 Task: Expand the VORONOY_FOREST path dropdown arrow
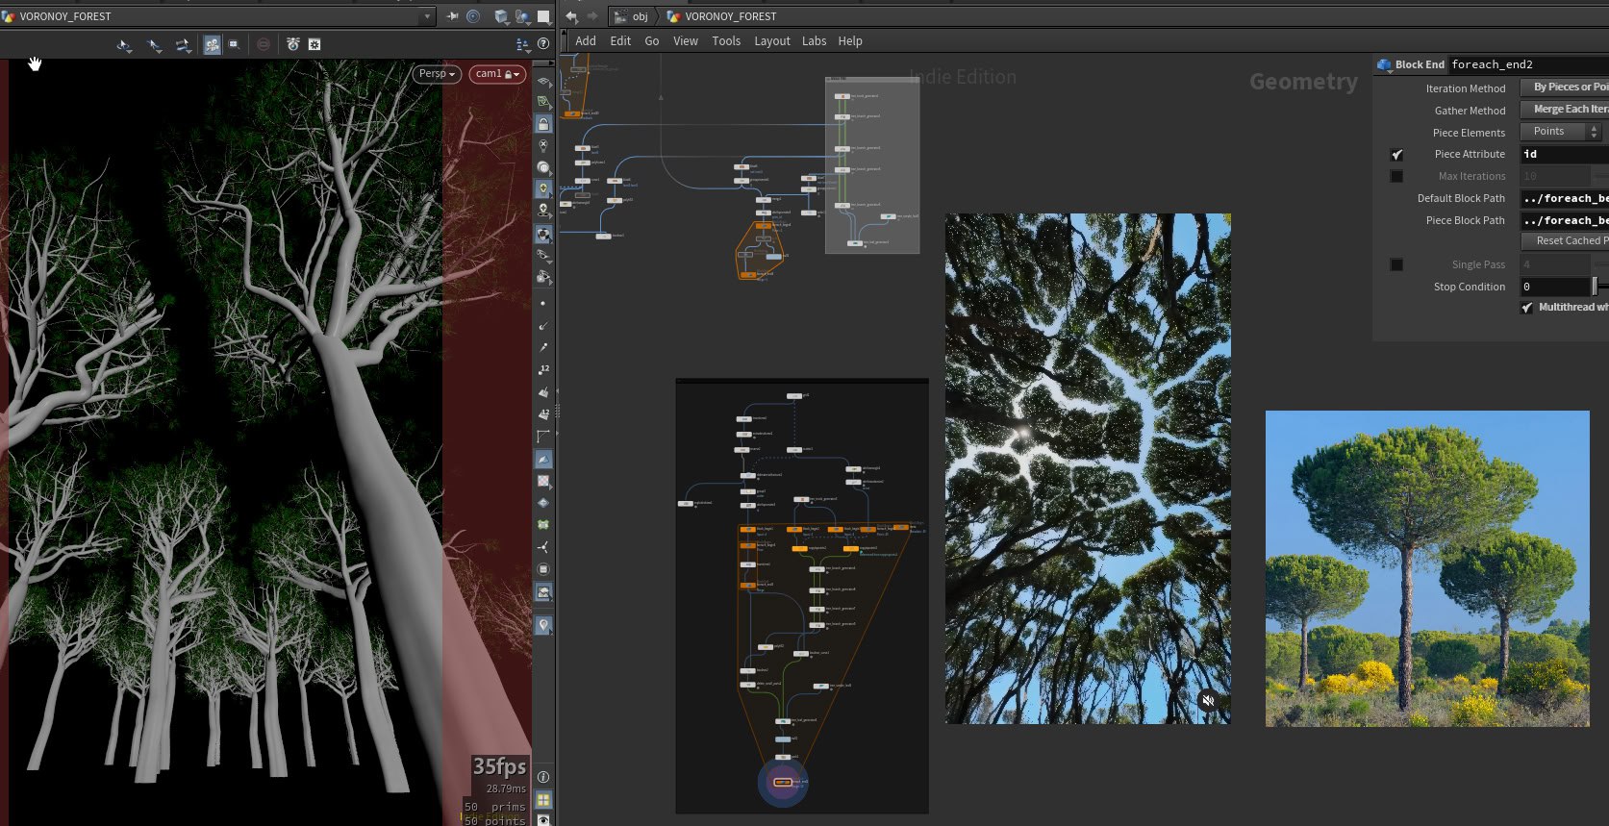click(428, 16)
